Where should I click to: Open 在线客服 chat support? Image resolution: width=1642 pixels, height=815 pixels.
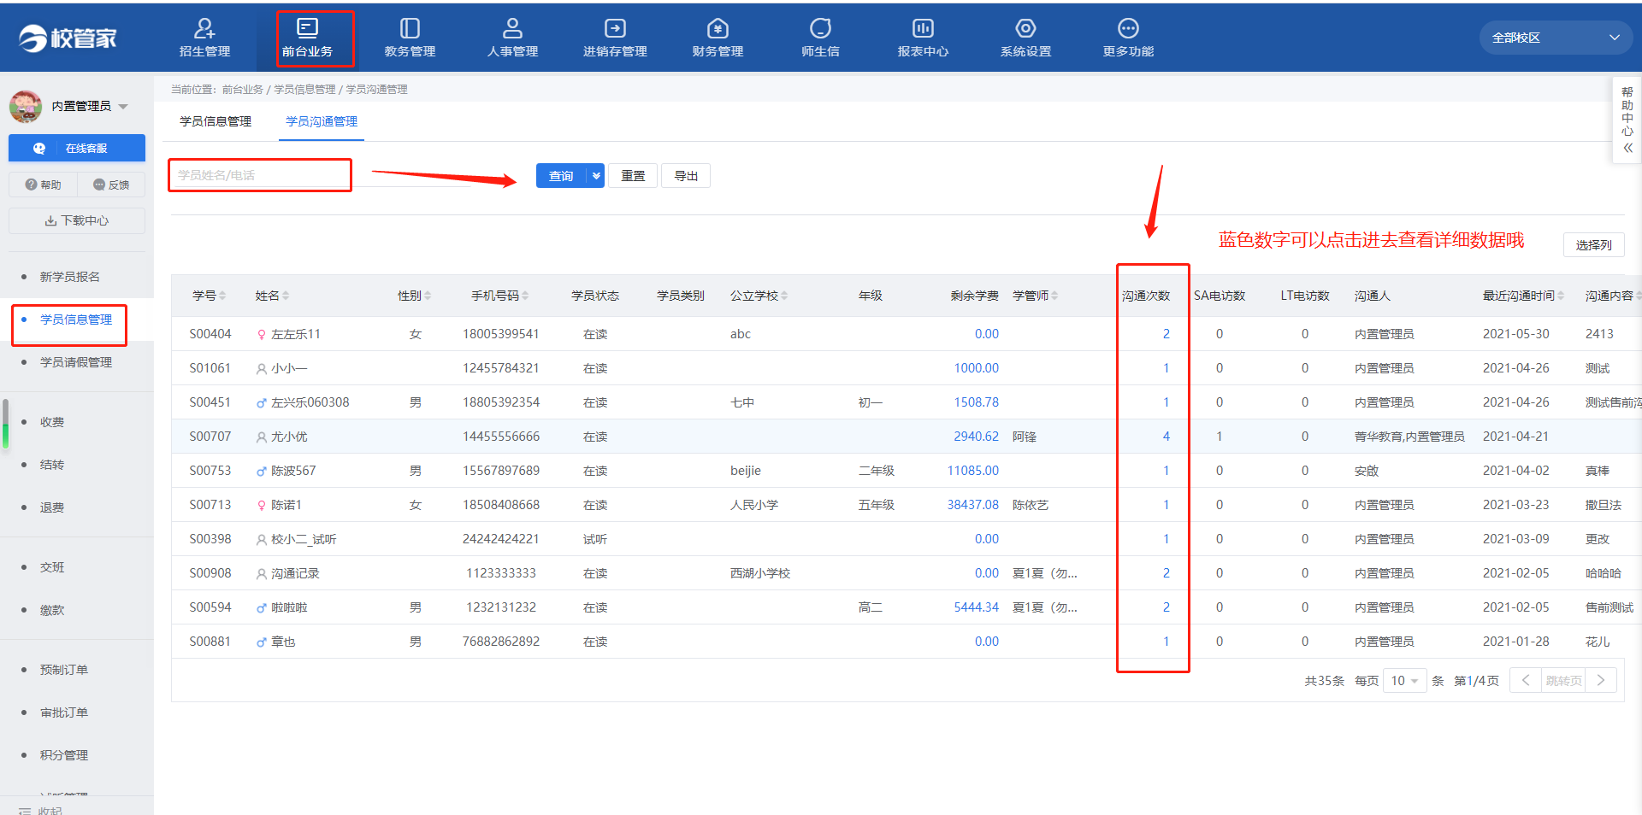point(77,148)
